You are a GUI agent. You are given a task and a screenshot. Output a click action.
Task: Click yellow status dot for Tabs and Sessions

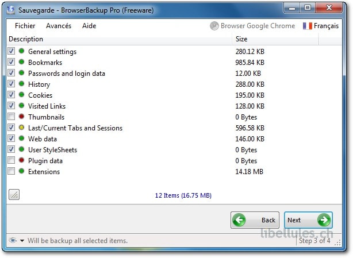coord(21,128)
